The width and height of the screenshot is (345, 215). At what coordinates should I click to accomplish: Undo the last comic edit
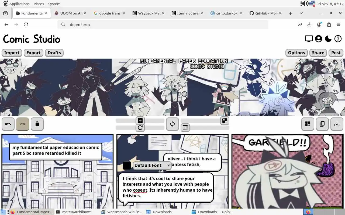(8, 124)
